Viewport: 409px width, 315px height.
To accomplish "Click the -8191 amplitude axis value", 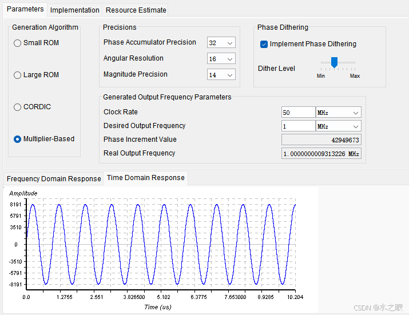I will [x=15, y=285].
